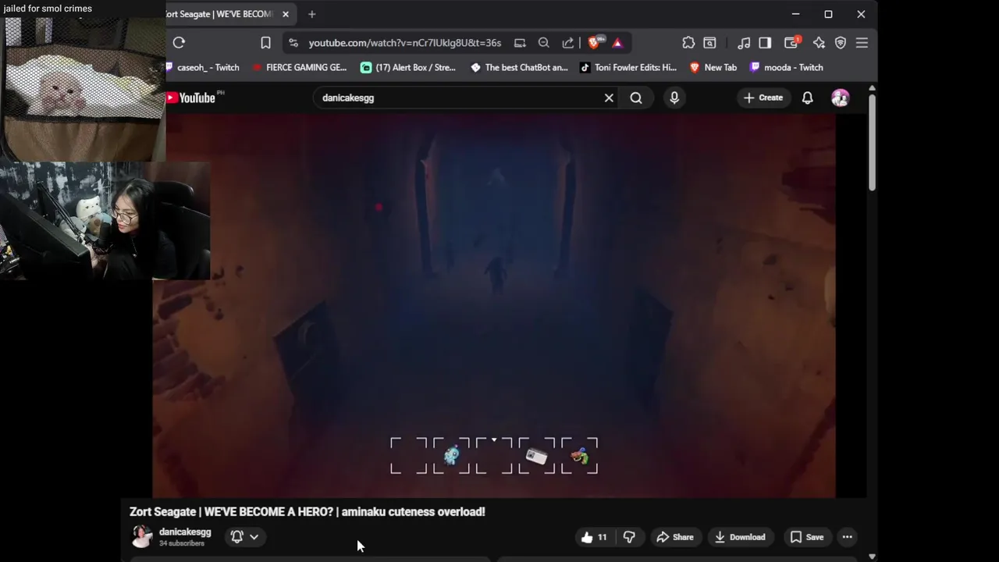Open the (17) Alert Box / Stre... bookmark

pyautogui.click(x=408, y=68)
